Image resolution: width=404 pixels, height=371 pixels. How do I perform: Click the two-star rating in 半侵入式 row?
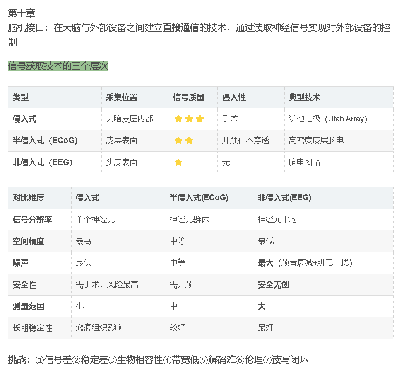pyautogui.click(x=184, y=141)
